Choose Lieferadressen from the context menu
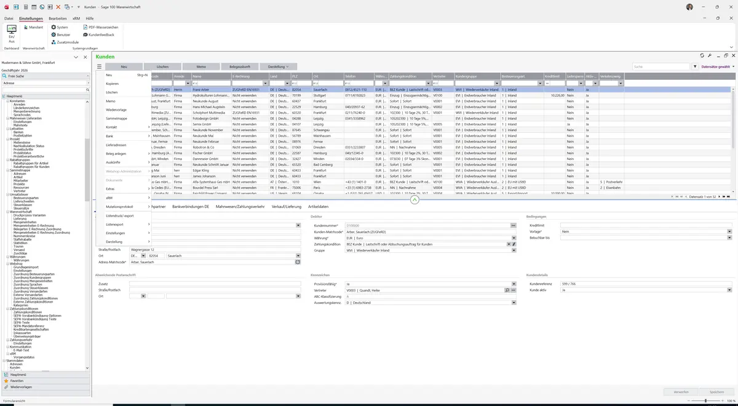738x406 pixels. [x=116, y=145]
